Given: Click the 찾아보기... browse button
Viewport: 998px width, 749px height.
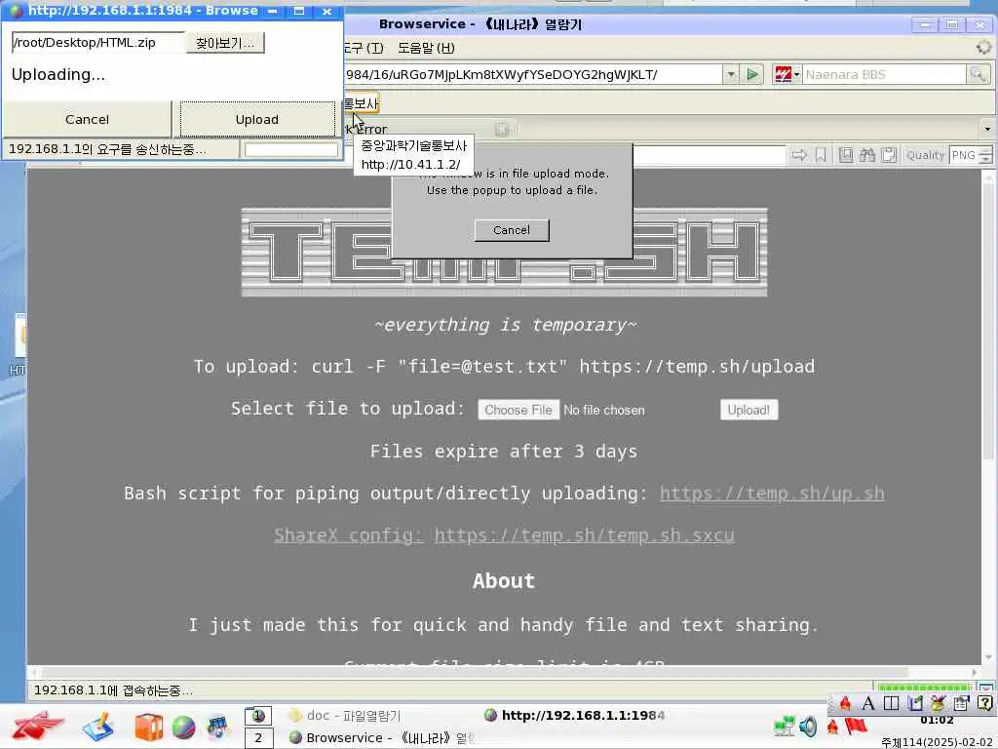Looking at the screenshot, I should pos(225,43).
